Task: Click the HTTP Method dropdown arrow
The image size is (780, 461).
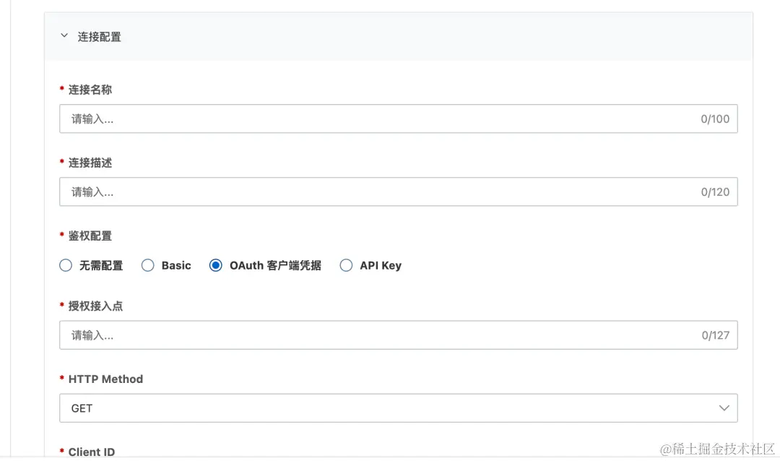Action: (x=724, y=408)
